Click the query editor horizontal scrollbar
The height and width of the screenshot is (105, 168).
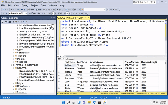(101, 56)
